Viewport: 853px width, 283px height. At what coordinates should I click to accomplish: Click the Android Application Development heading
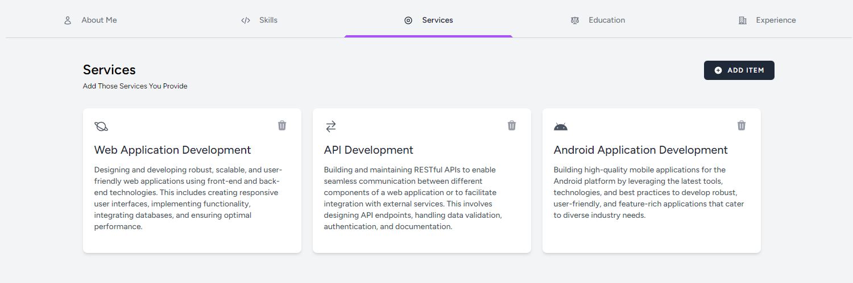point(640,150)
